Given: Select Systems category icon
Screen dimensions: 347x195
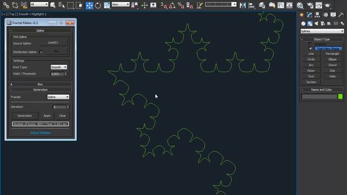Looking at the screenshot, I should point(342,23).
